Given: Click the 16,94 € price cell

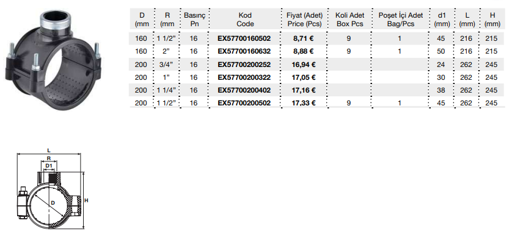Looking at the screenshot, I should (x=304, y=65).
